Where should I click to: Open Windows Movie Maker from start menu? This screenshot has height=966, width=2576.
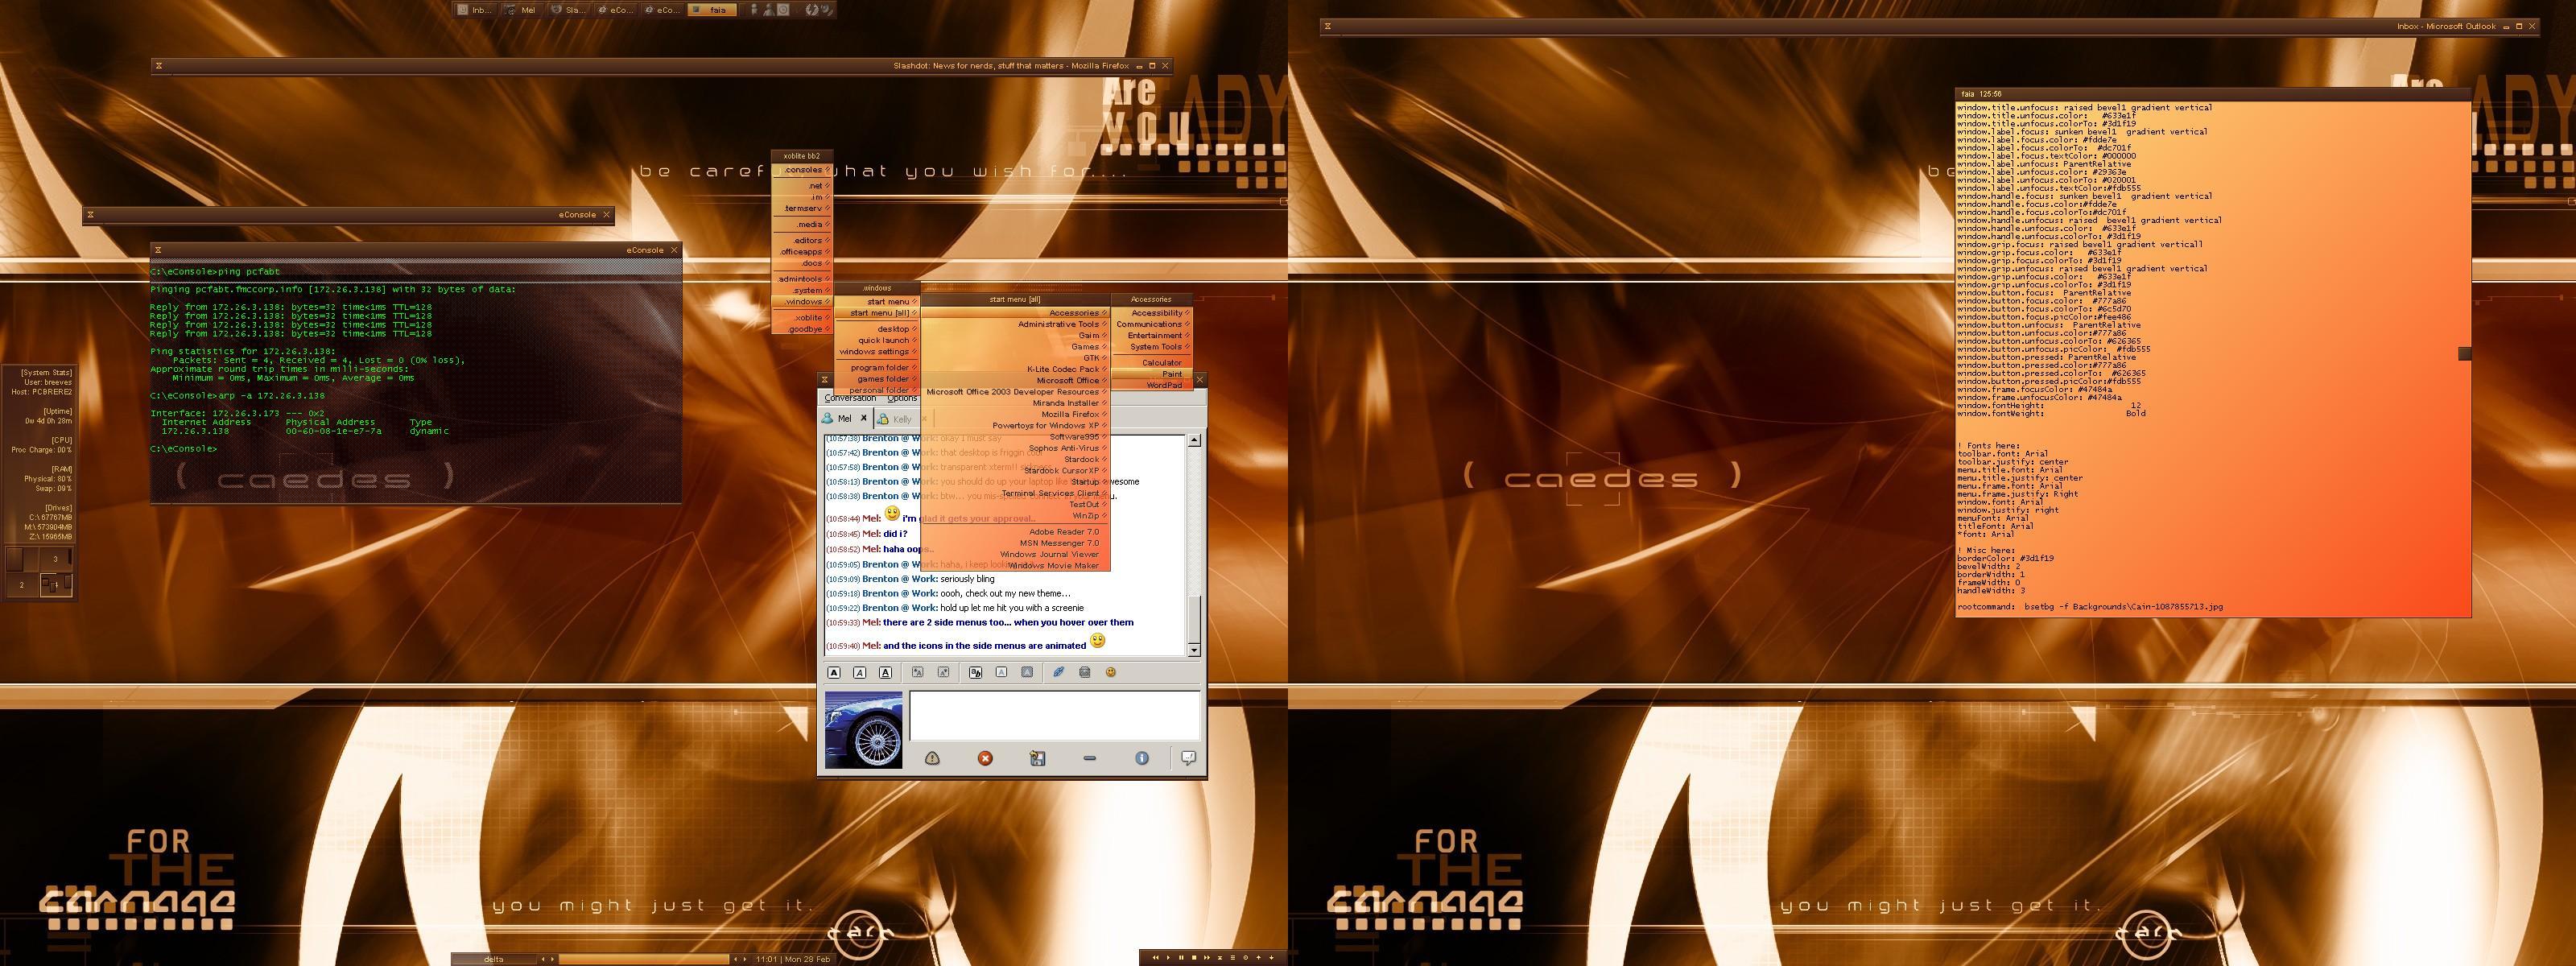click(1015, 566)
